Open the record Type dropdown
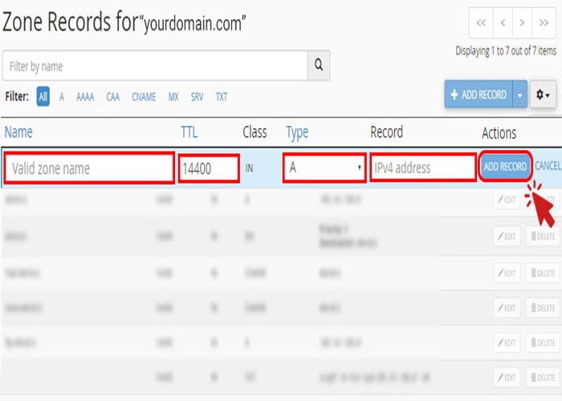Image resolution: width=562 pixels, height=401 pixels. [x=324, y=168]
